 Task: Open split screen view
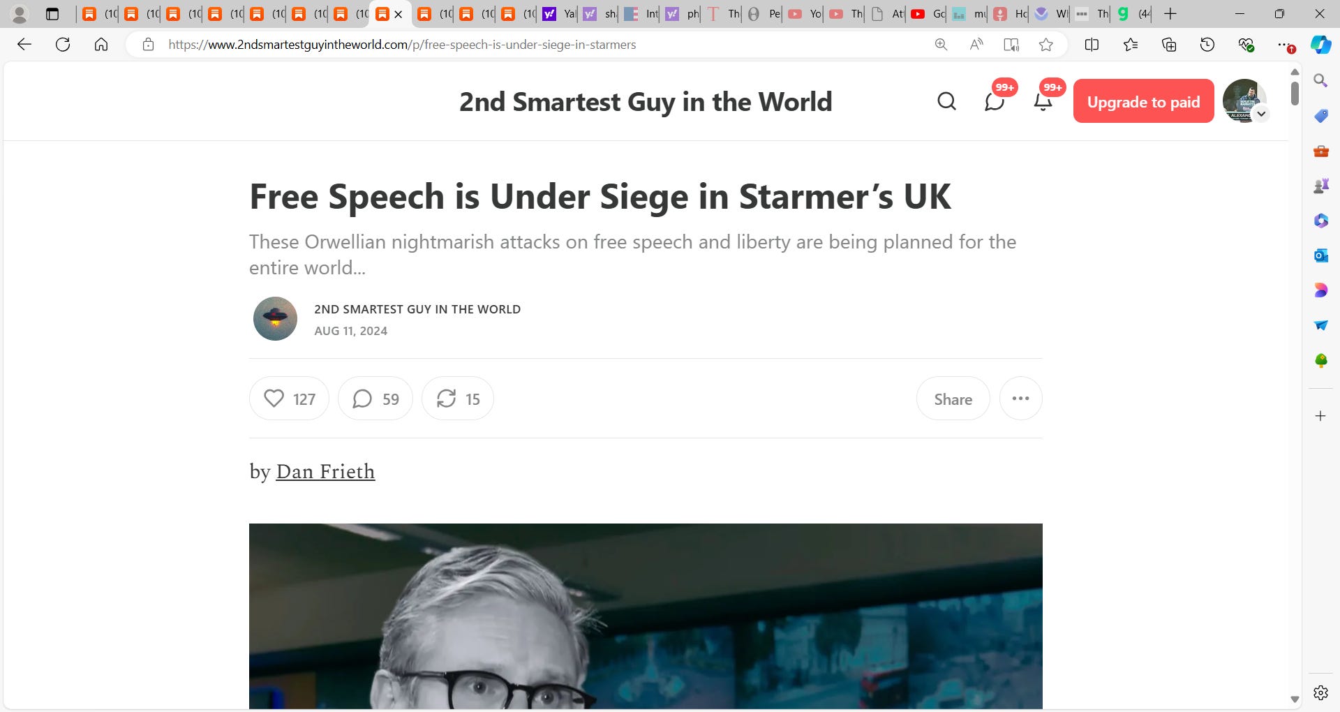[1092, 45]
